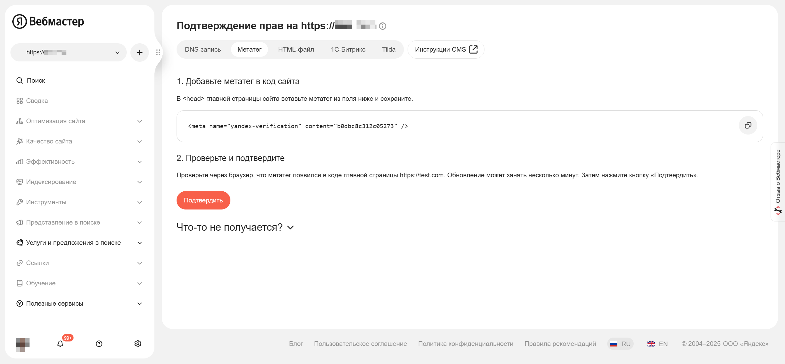Open Webmaster settings gear
The height and width of the screenshot is (364, 785).
point(137,344)
